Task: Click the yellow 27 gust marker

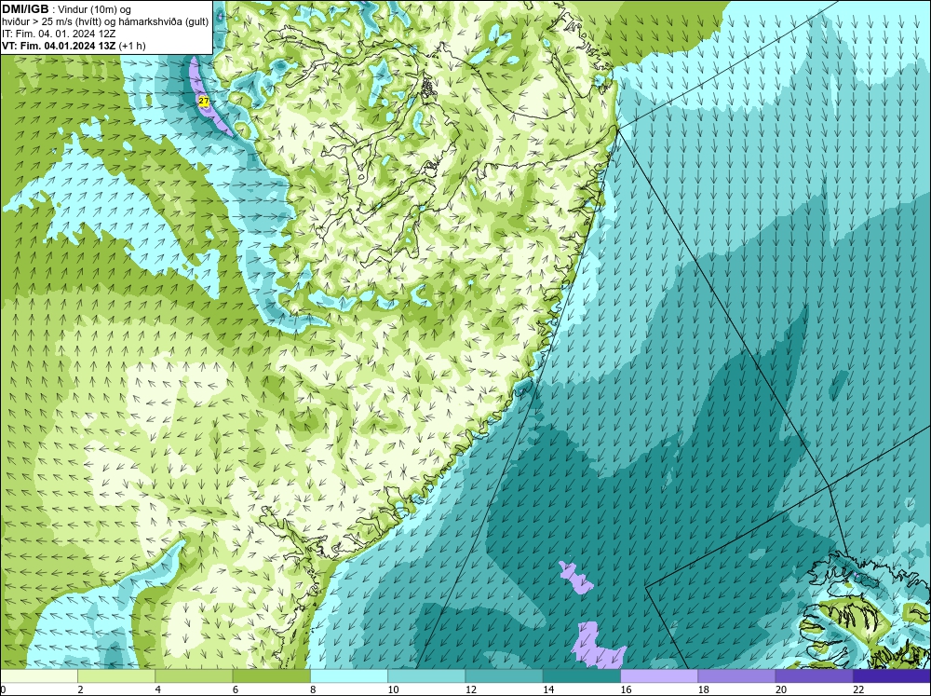Action: click(x=204, y=102)
